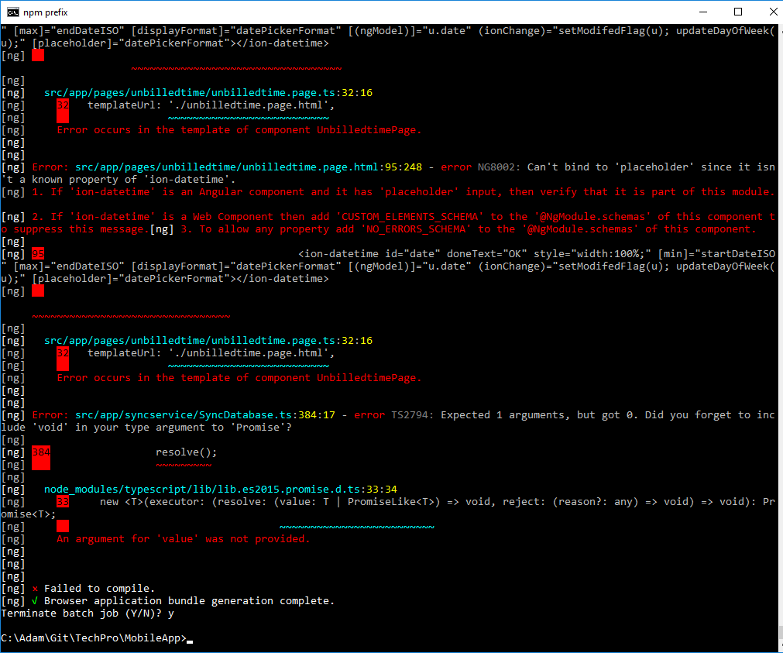
Task: Click error code 'TS2794' text
Action: click(409, 415)
